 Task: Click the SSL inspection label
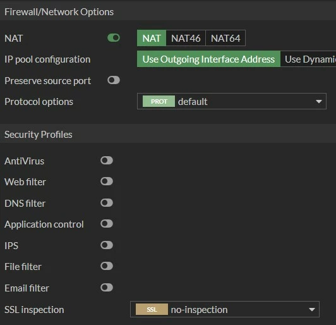click(x=34, y=310)
